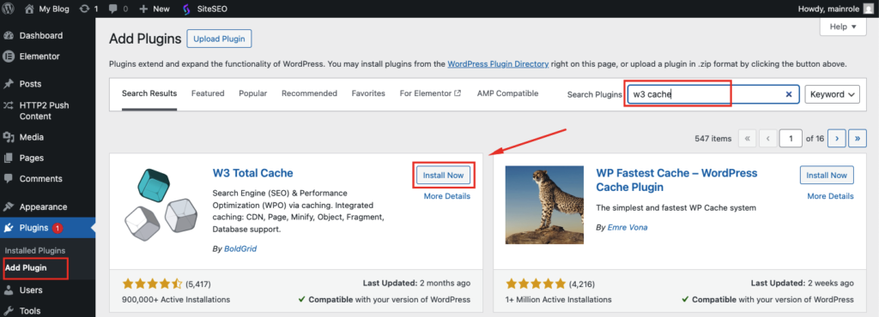Switch to Featured tab
879x317 pixels.
[208, 93]
